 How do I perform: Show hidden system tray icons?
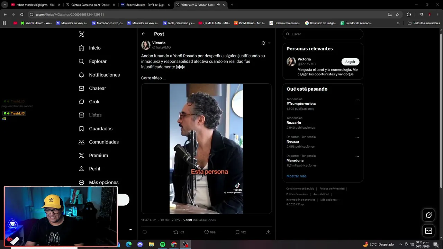400,245
